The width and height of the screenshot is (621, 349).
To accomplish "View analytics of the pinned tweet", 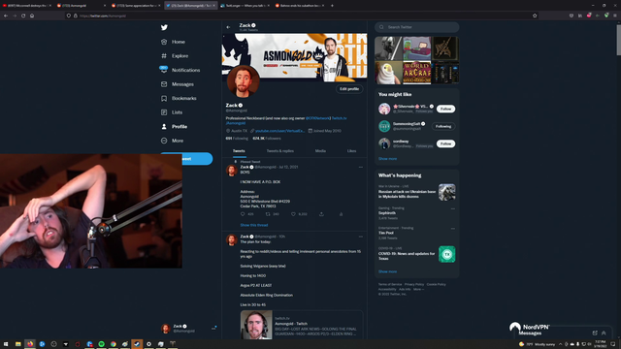I will (x=341, y=214).
